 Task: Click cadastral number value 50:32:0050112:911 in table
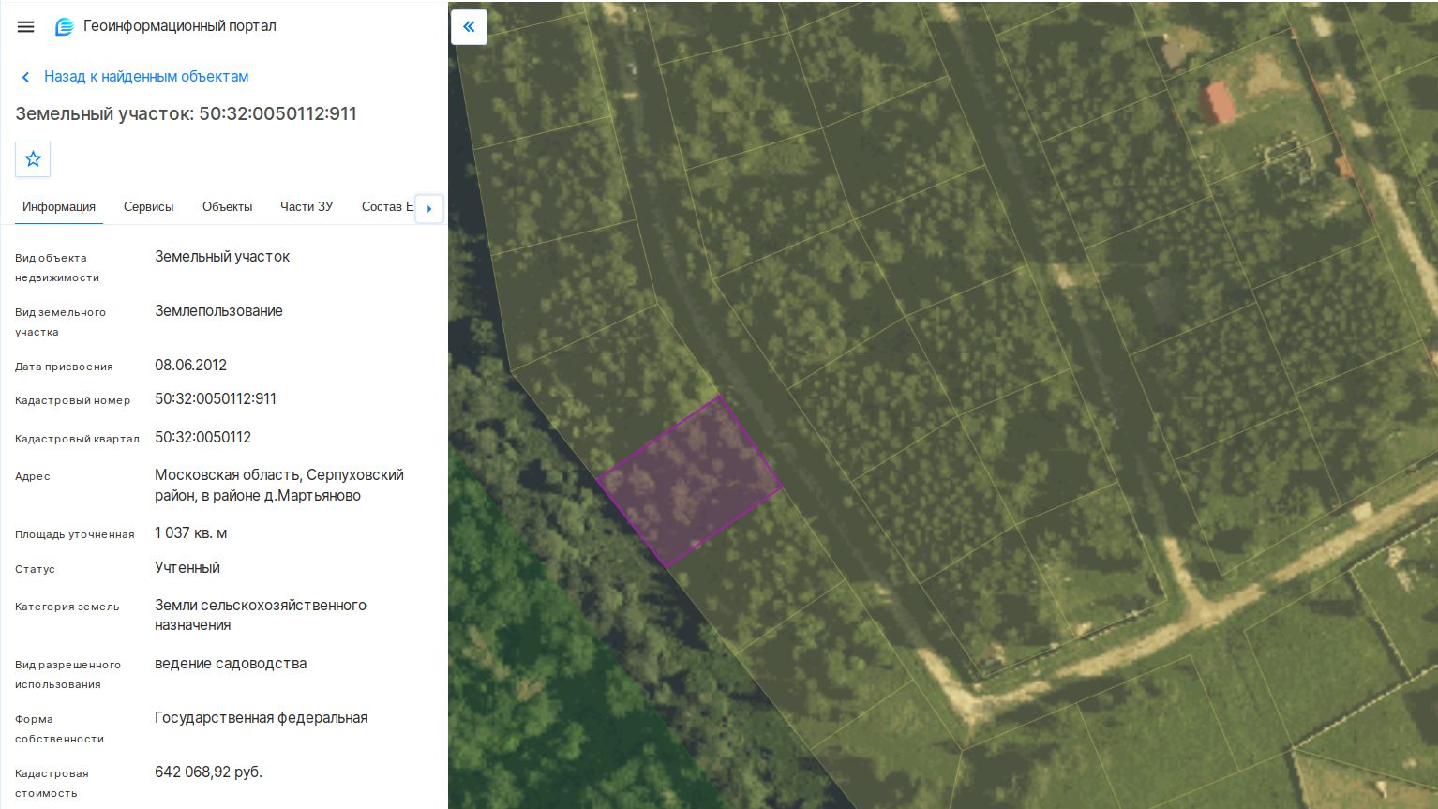216,399
